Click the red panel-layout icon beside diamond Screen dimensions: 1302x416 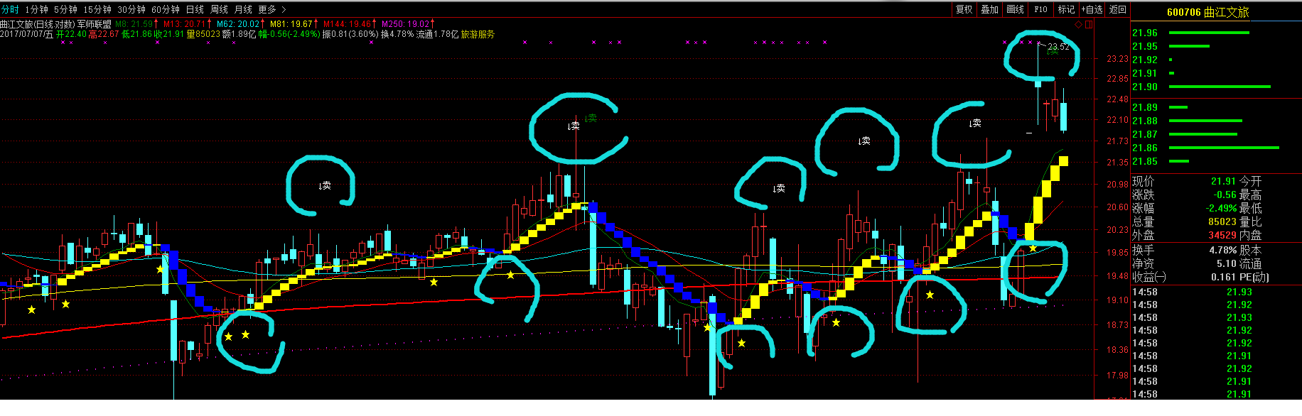1089,25
